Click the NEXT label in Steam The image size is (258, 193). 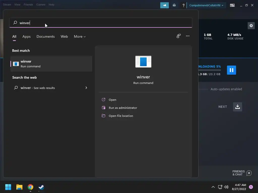(x=223, y=107)
